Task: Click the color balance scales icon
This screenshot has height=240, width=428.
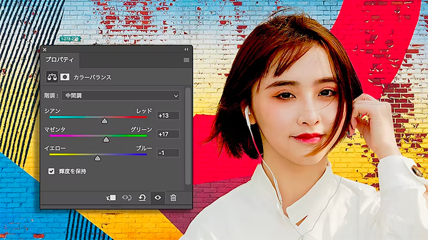Action: 52,77
